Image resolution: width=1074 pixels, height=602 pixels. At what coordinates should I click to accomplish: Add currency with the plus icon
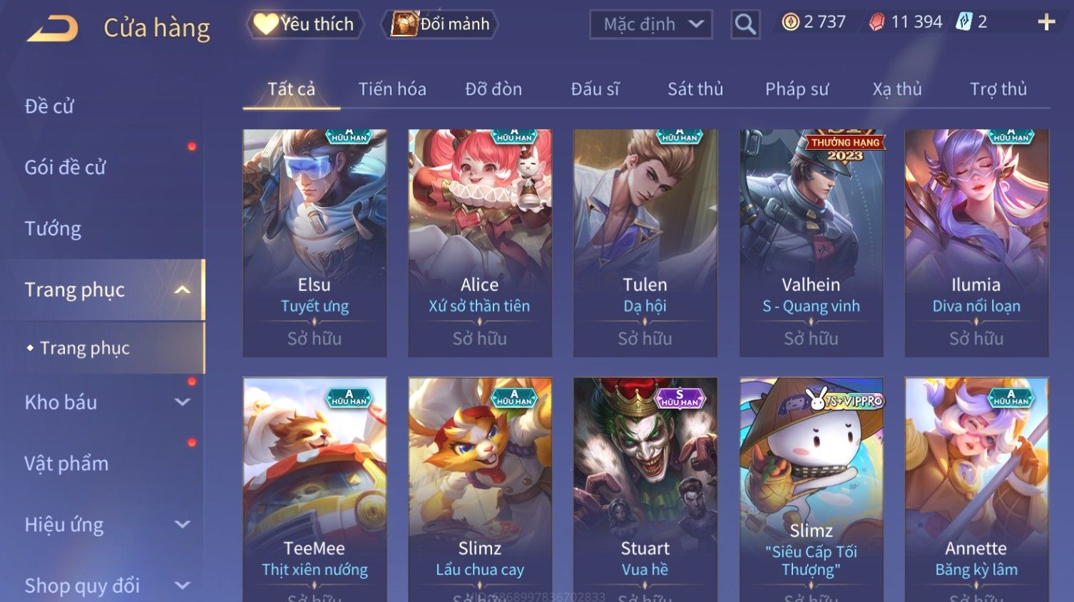coord(1046,23)
